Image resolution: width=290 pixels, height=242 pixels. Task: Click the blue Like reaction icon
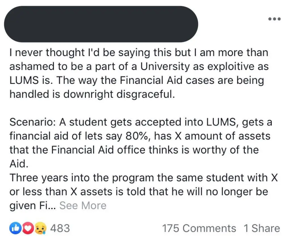(x=14, y=228)
